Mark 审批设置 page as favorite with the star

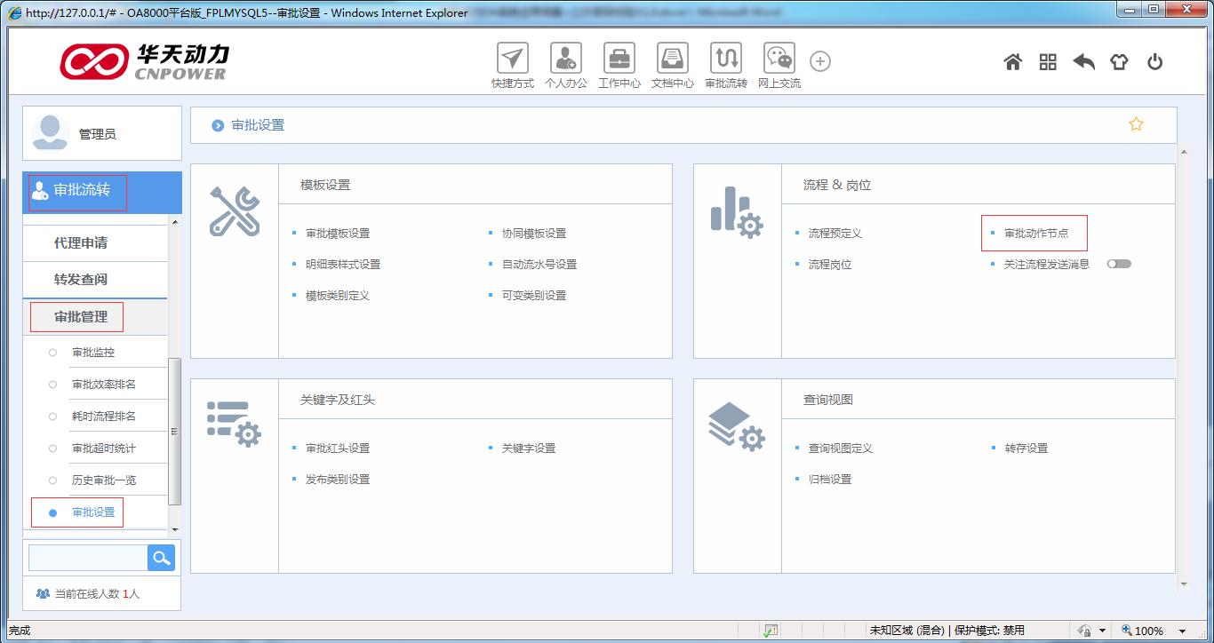[1136, 125]
